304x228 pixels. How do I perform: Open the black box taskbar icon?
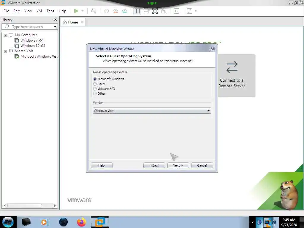(26, 222)
